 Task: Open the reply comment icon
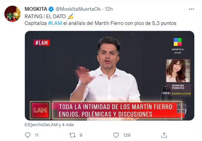tap(28, 135)
